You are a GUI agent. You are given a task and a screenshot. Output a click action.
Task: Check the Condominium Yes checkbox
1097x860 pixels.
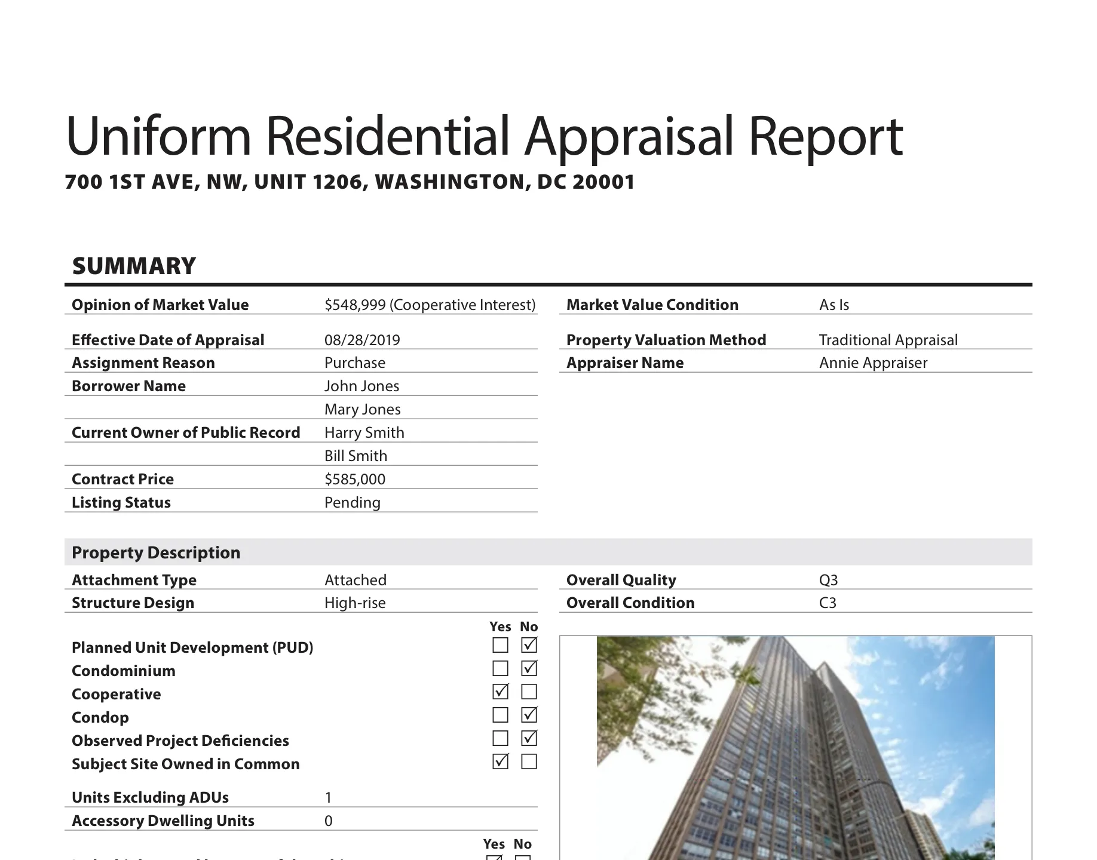(x=500, y=669)
